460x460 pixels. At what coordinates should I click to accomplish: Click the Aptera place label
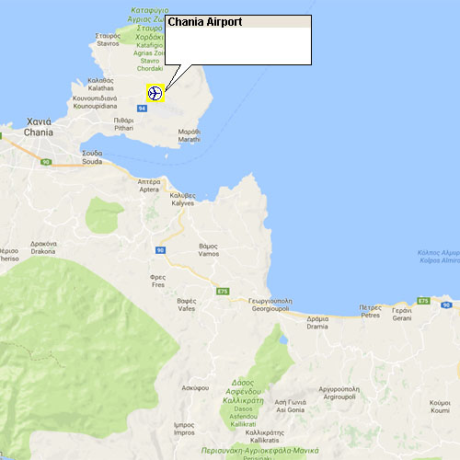pyautogui.click(x=149, y=186)
